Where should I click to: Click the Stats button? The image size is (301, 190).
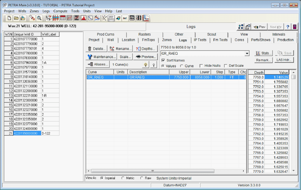[x=263, y=53]
